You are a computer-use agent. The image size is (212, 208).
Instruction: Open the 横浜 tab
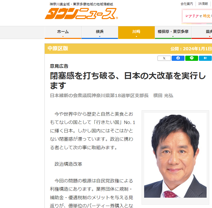point(100,32)
